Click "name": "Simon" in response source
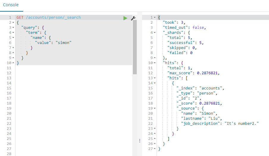 tap(199, 114)
